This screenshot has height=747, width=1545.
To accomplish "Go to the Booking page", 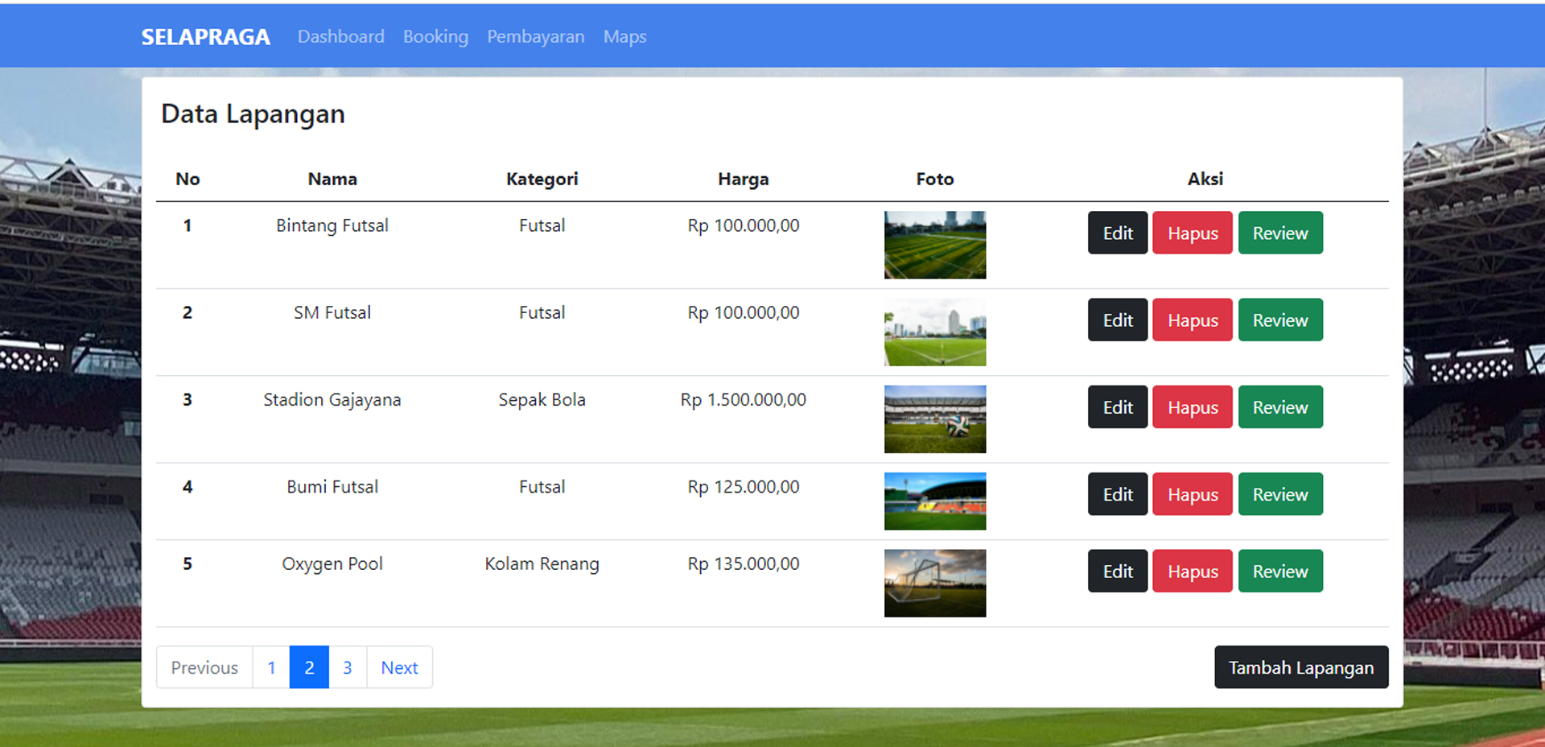I will pos(435,37).
